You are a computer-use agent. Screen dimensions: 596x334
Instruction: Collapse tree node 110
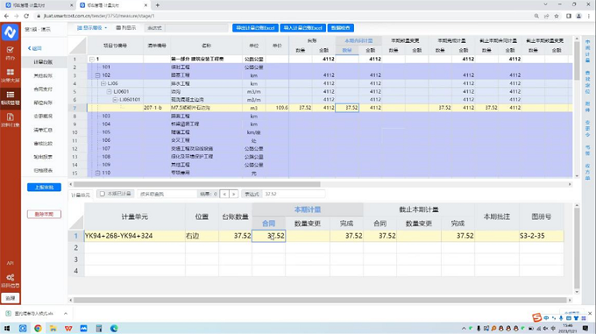click(x=97, y=173)
